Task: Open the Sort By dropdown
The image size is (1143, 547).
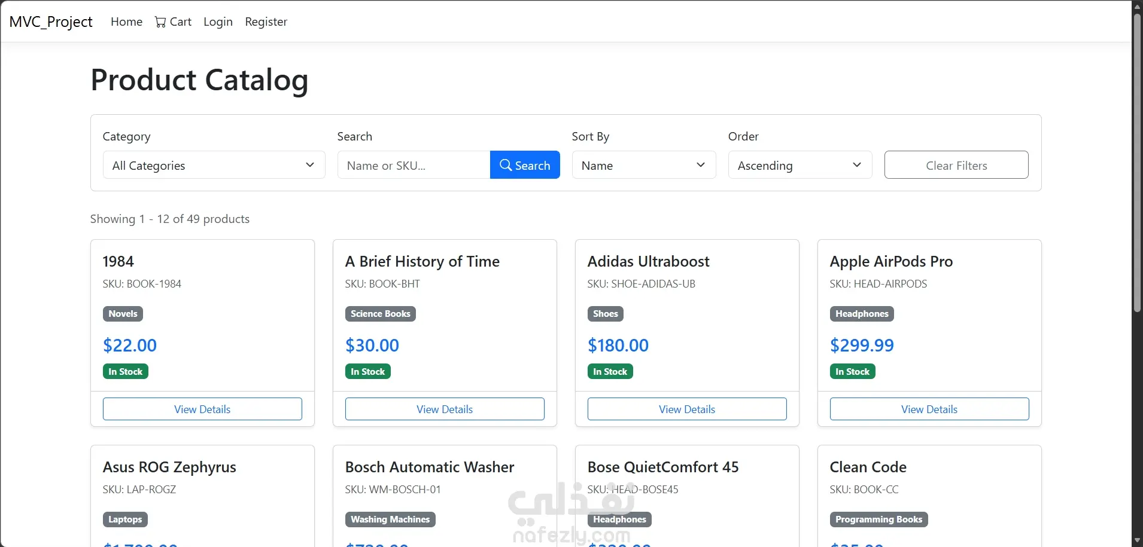Action: 644,165
